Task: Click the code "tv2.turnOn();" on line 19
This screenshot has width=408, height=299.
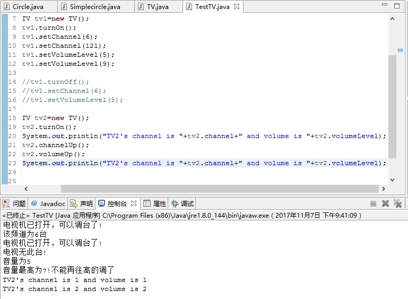Action: pos(49,127)
